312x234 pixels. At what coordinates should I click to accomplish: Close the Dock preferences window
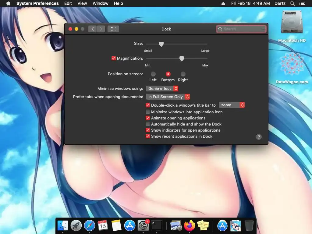[70, 29]
